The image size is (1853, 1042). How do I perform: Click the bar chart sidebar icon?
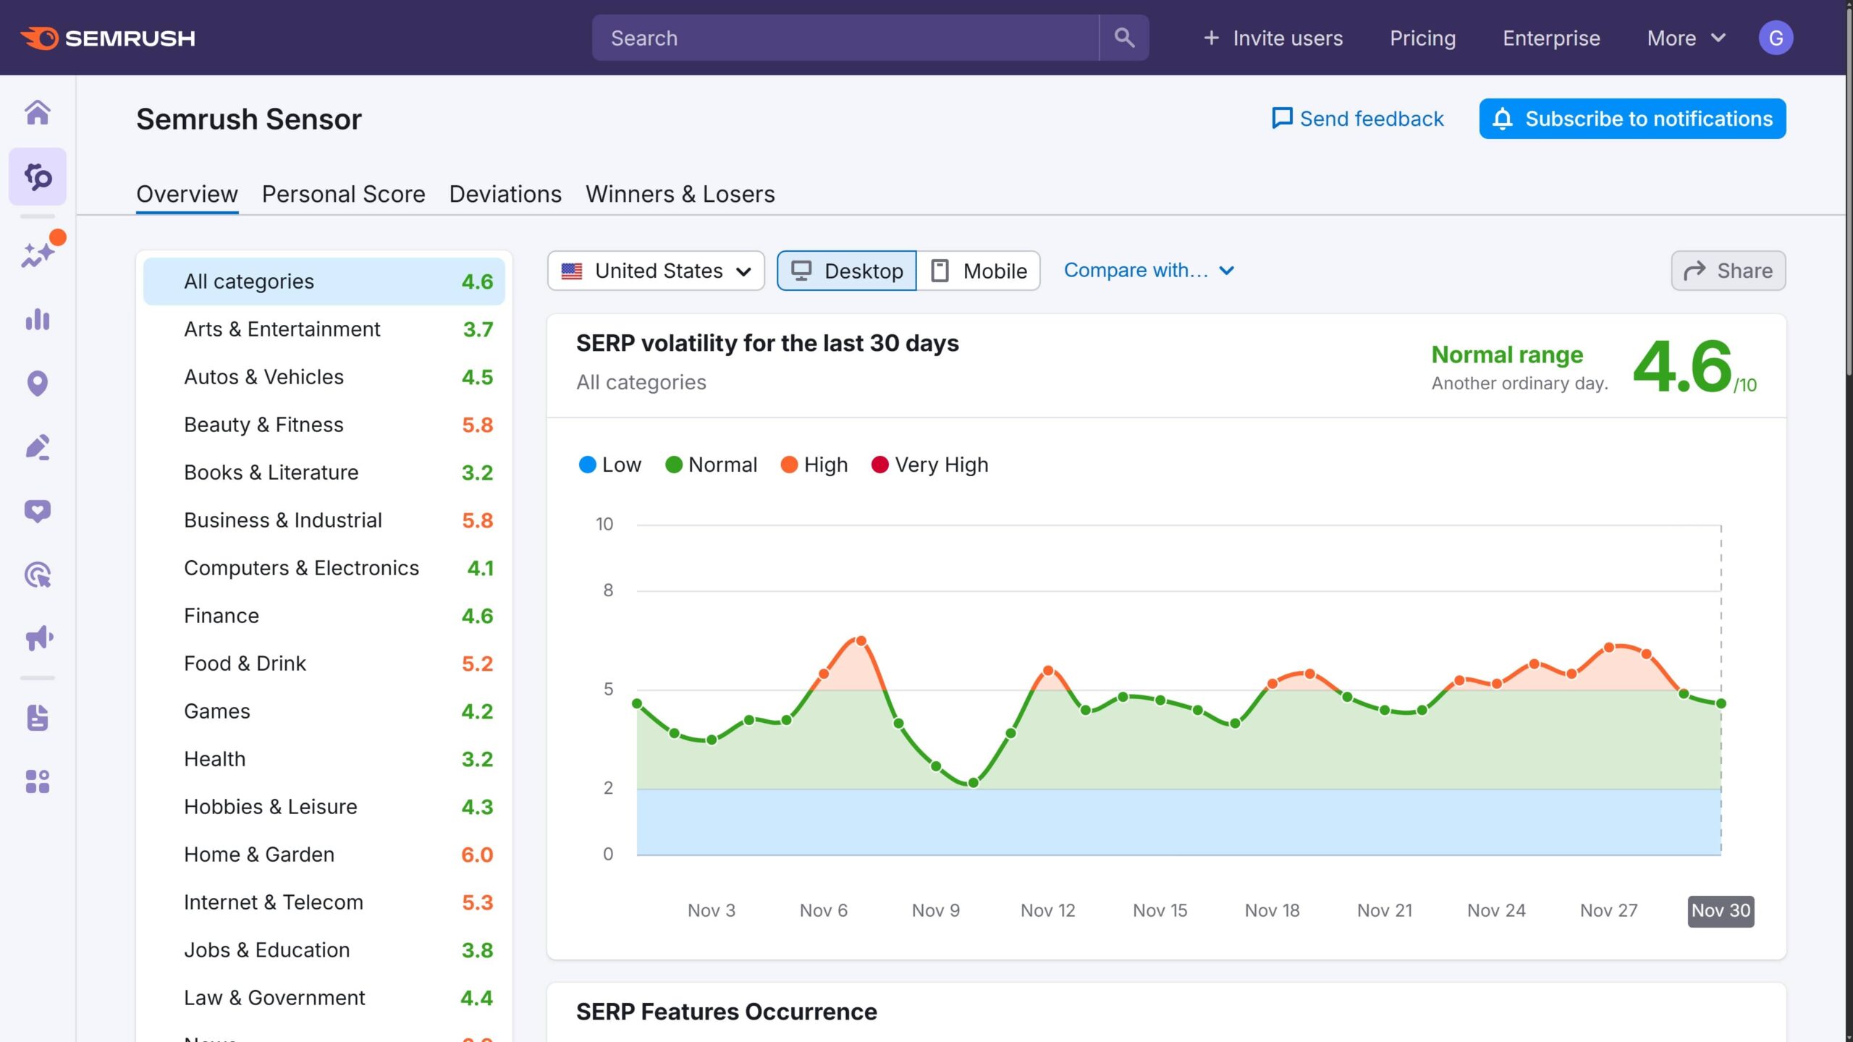tap(38, 320)
